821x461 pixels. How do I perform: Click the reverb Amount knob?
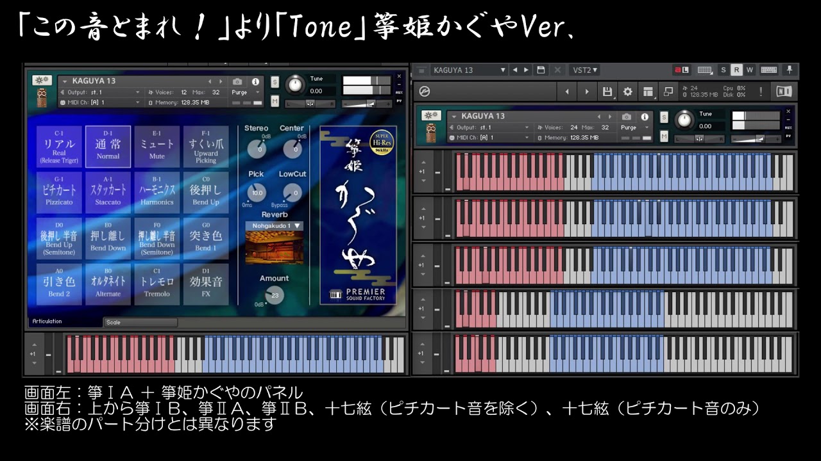click(x=275, y=295)
